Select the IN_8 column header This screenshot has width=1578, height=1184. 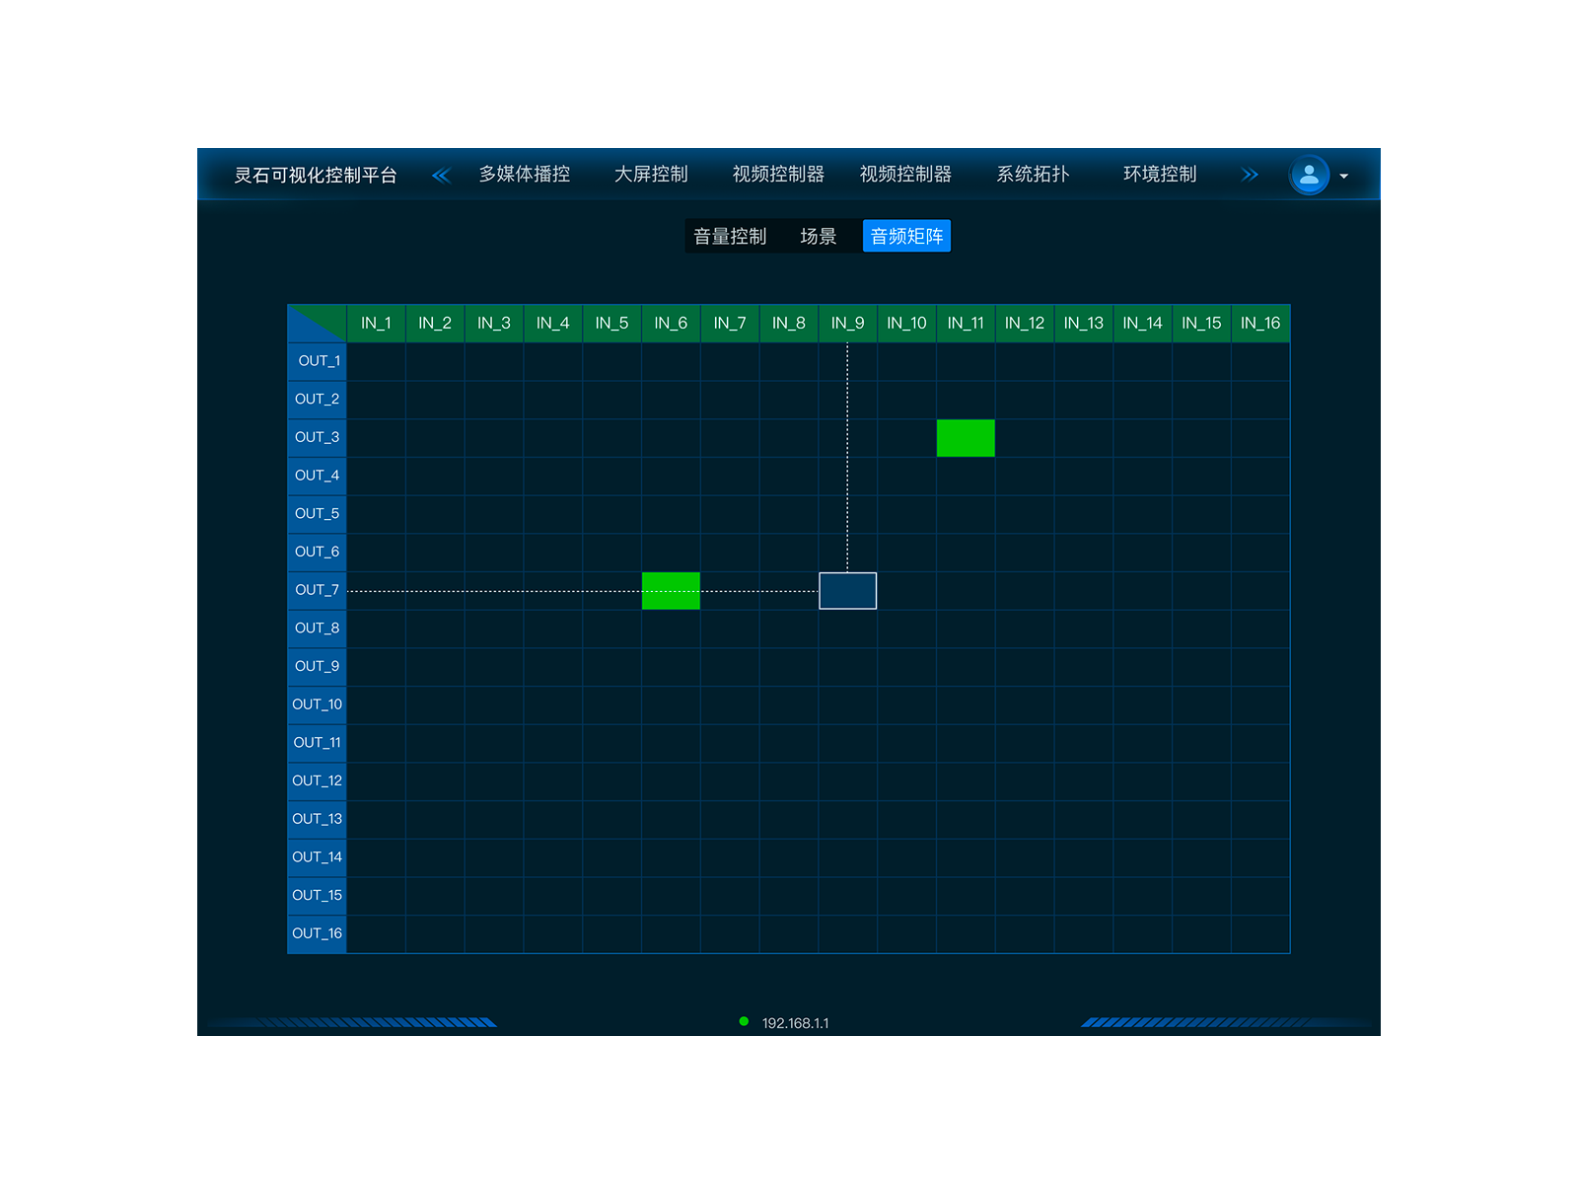tap(789, 324)
